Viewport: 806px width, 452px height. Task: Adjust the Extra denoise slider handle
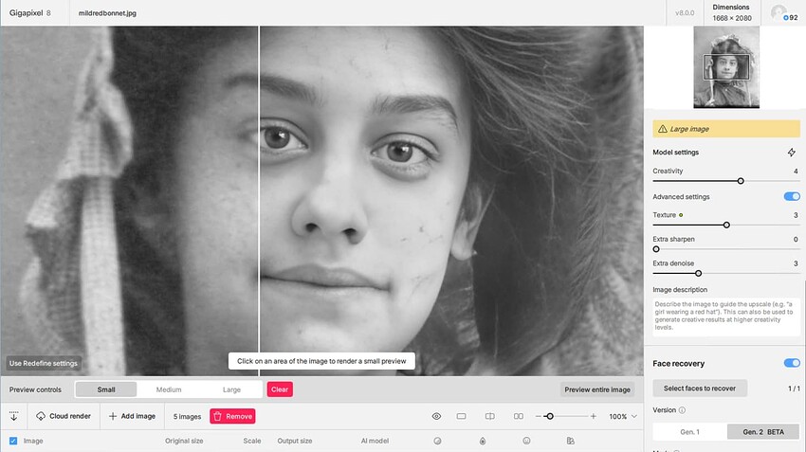click(x=698, y=273)
